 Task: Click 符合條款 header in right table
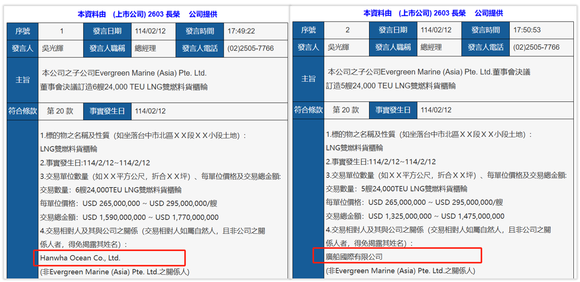pos(308,110)
